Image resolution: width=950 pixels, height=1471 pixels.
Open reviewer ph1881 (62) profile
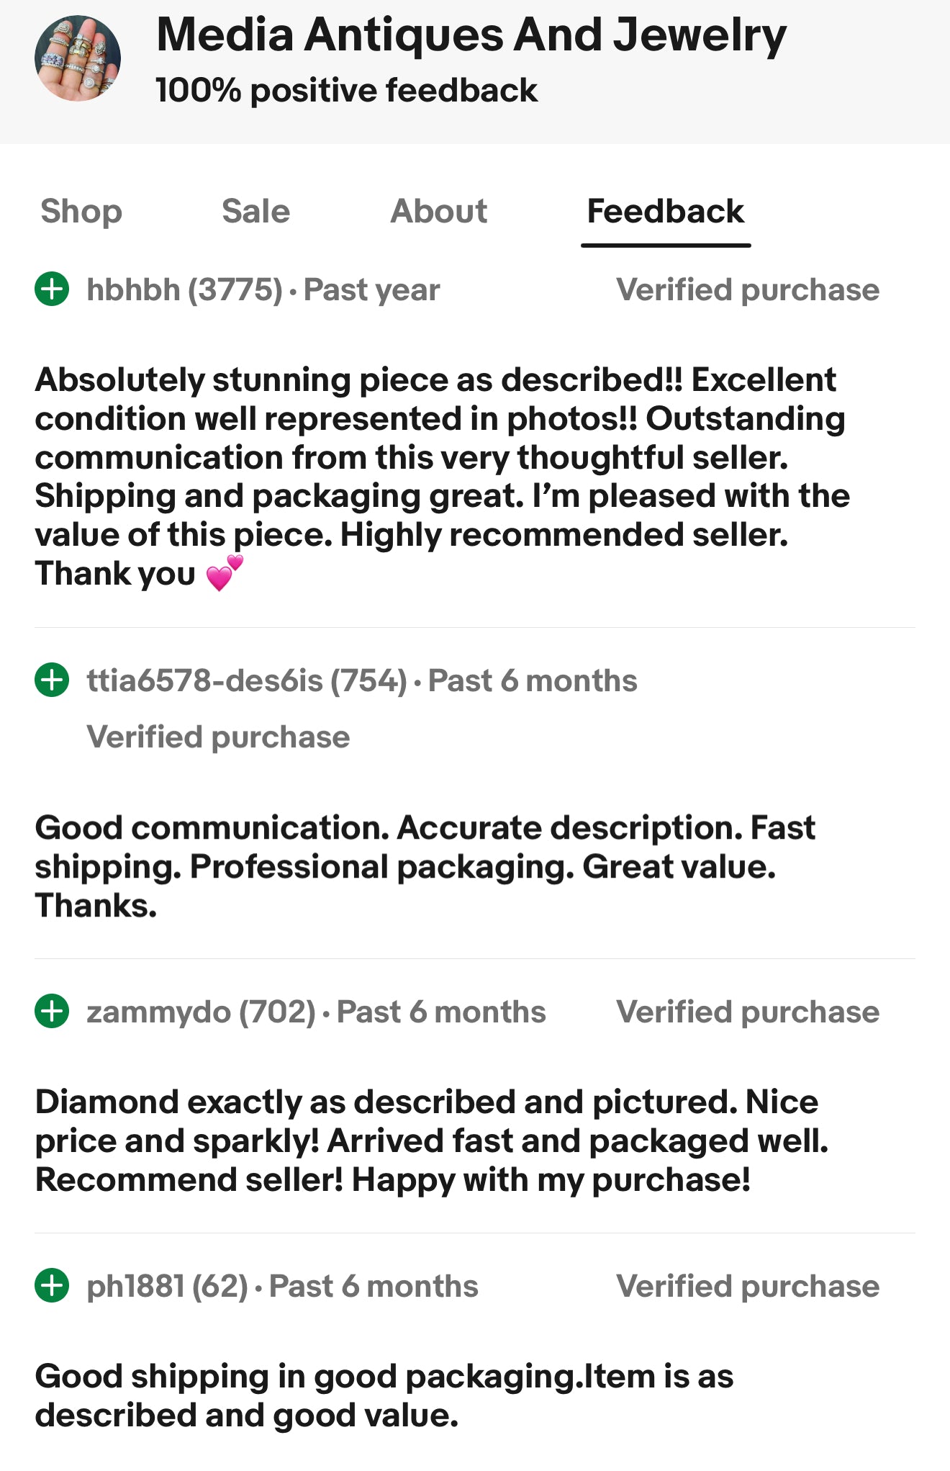167,1287
